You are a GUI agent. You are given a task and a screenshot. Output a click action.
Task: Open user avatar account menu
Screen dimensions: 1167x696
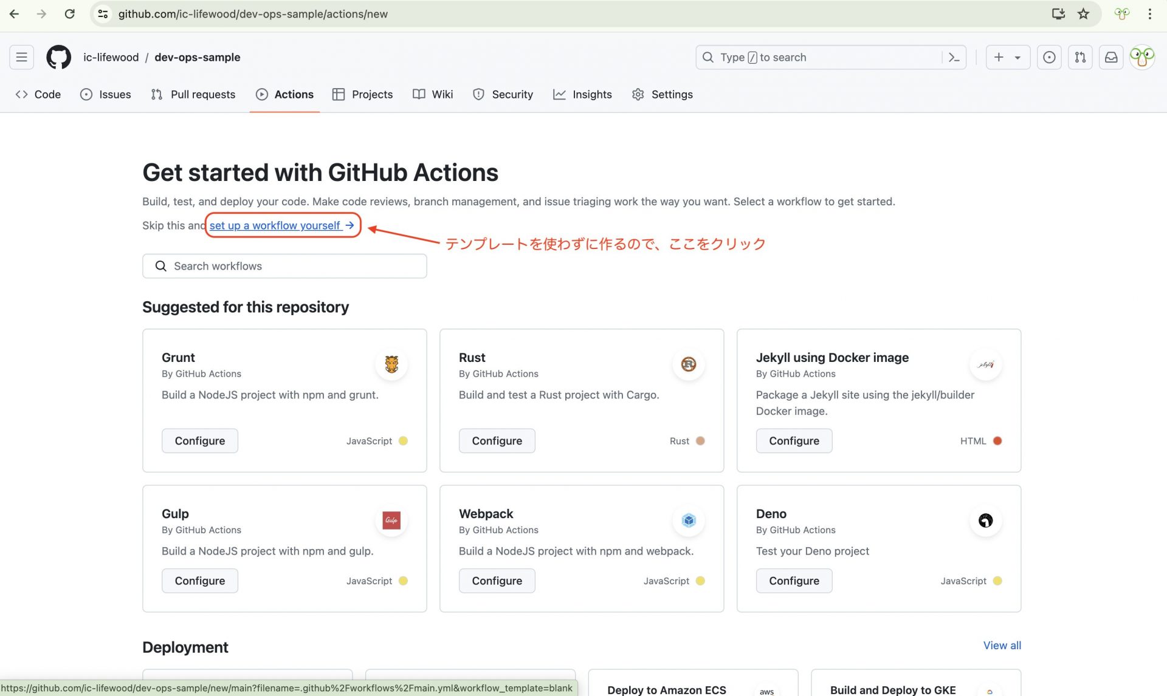coord(1141,57)
